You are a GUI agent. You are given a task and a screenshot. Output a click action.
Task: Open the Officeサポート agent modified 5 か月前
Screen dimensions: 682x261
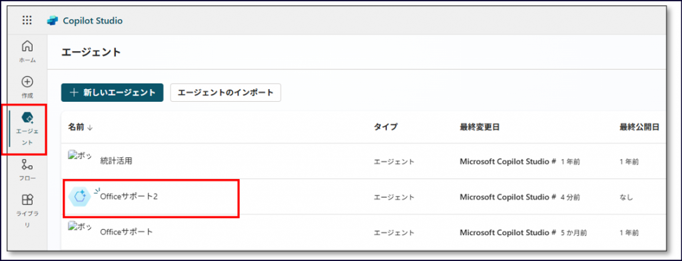tap(127, 232)
